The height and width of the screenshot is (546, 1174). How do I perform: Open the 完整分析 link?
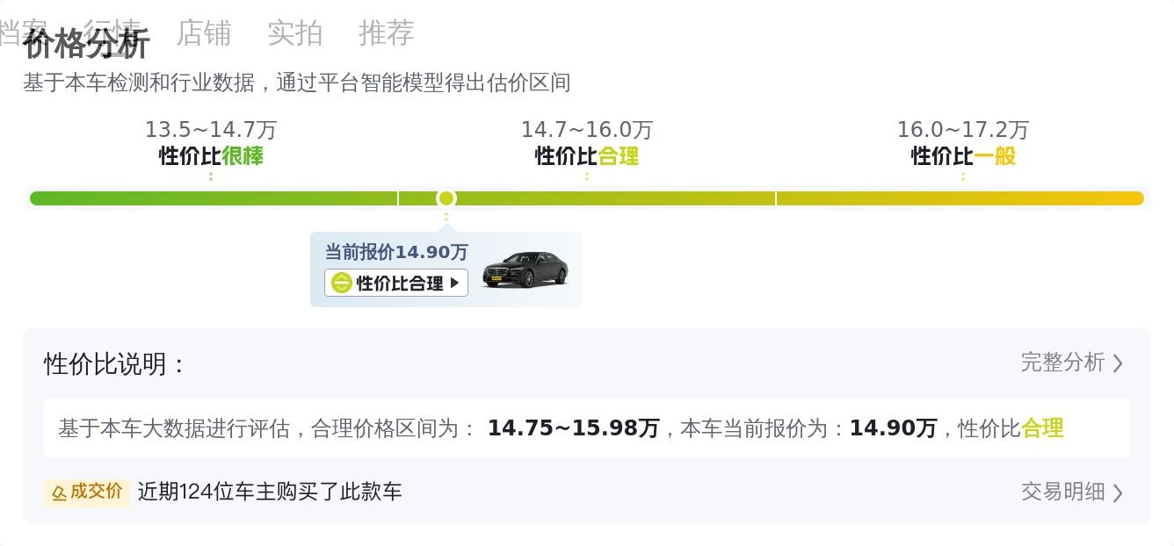click(1062, 363)
